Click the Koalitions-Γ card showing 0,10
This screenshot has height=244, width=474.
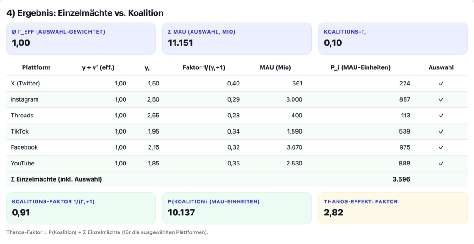(393, 38)
